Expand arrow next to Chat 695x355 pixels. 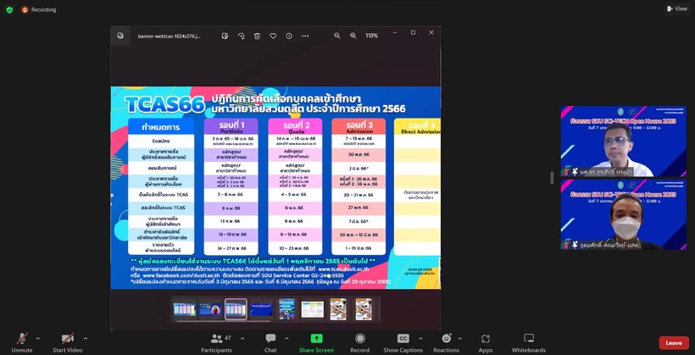pyautogui.click(x=286, y=339)
